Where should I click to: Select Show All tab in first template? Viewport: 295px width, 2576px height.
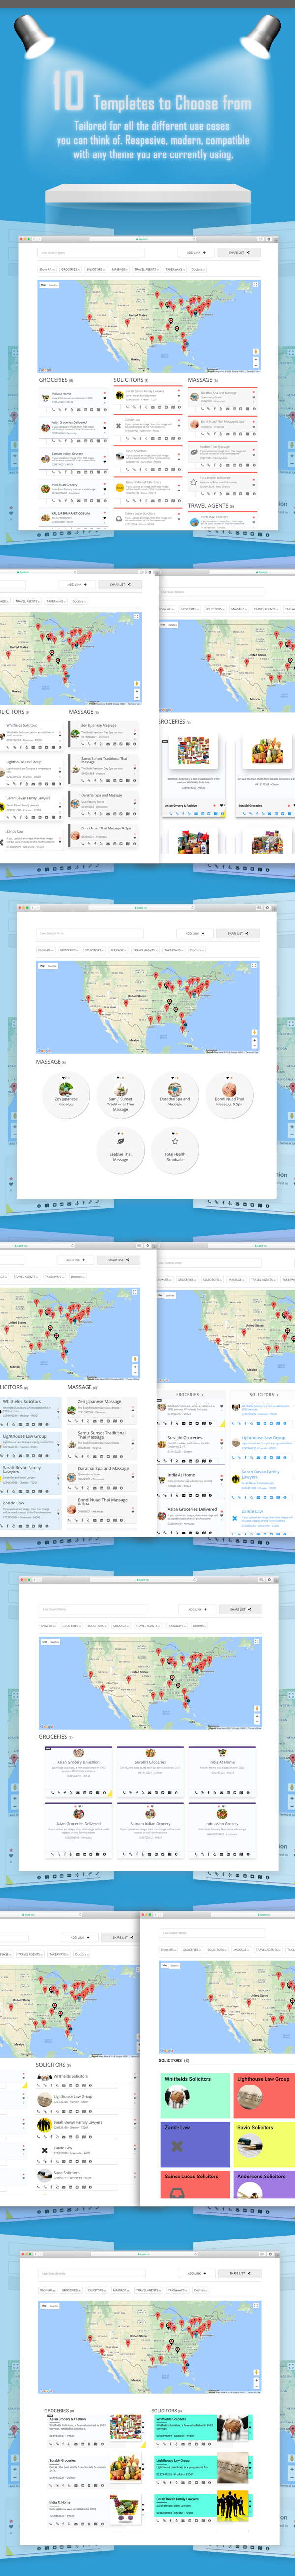point(47,269)
